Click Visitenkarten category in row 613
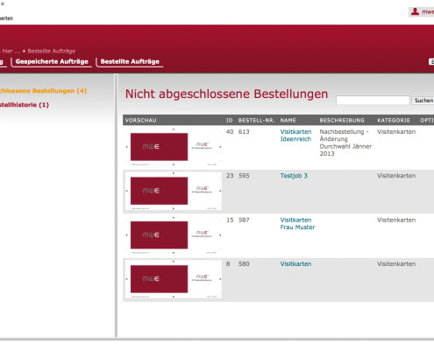This screenshot has height=350, width=434. (x=396, y=132)
